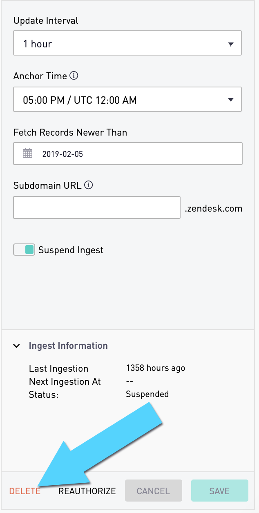Click the Subdomain URL info icon
This screenshot has height=513, width=259.
(x=89, y=185)
